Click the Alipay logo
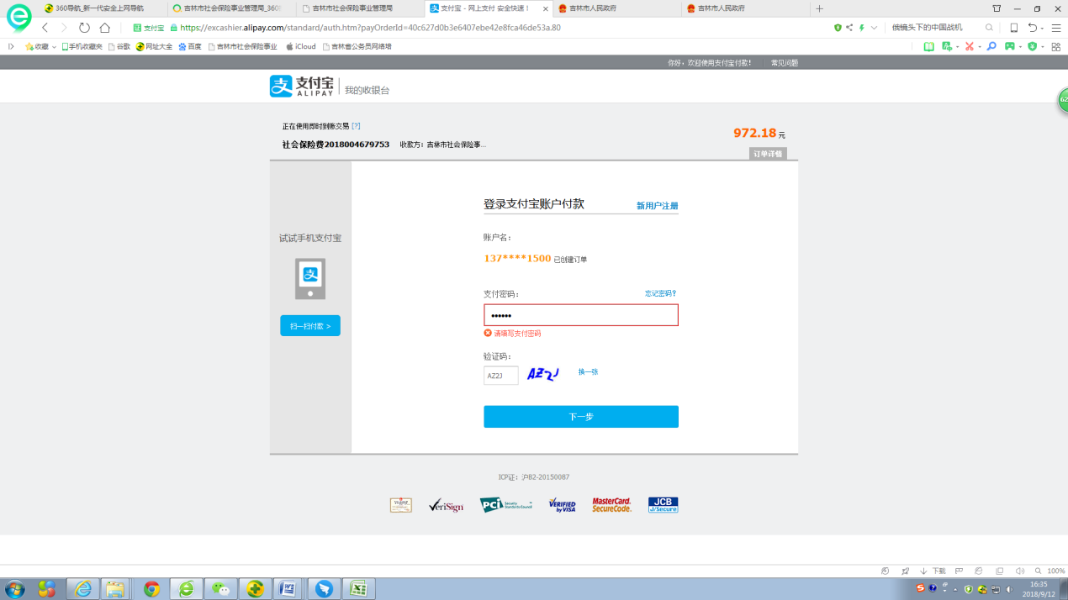1068x600 pixels. pyautogui.click(x=302, y=87)
